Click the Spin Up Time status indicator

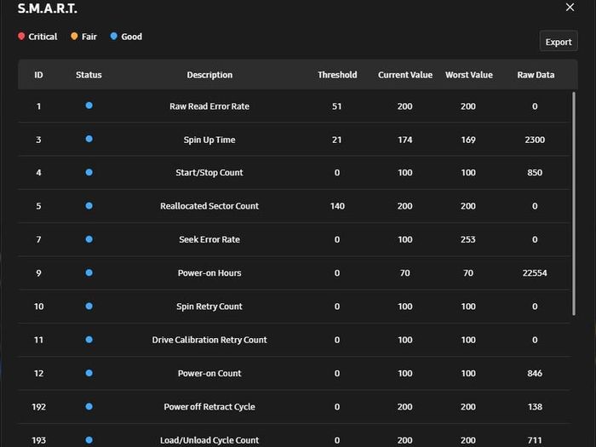(89, 139)
